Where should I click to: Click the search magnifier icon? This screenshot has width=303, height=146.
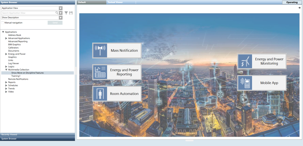click(57, 13)
